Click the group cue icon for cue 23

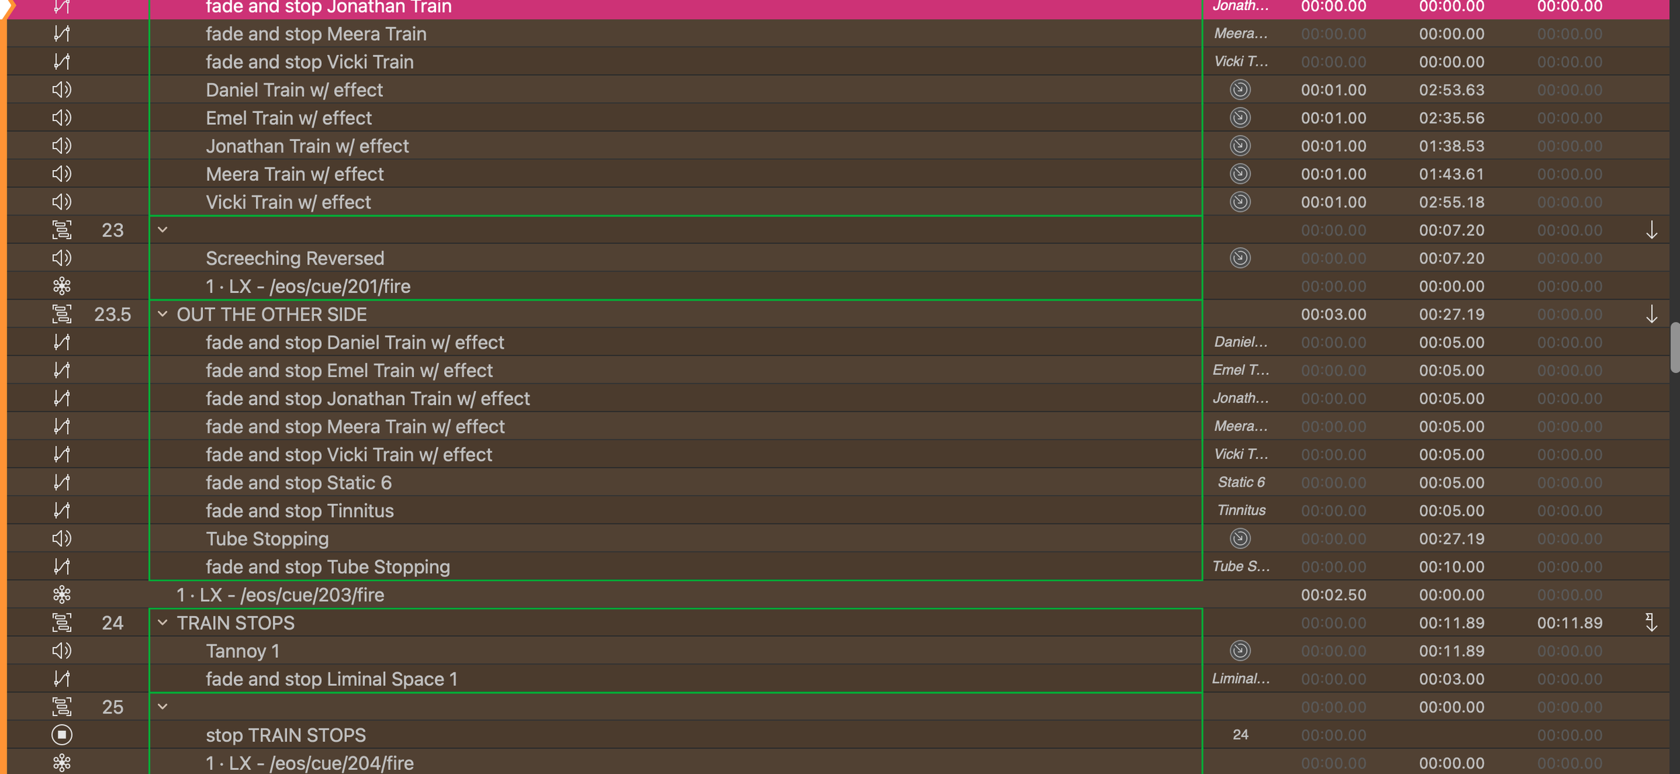click(62, 230)
